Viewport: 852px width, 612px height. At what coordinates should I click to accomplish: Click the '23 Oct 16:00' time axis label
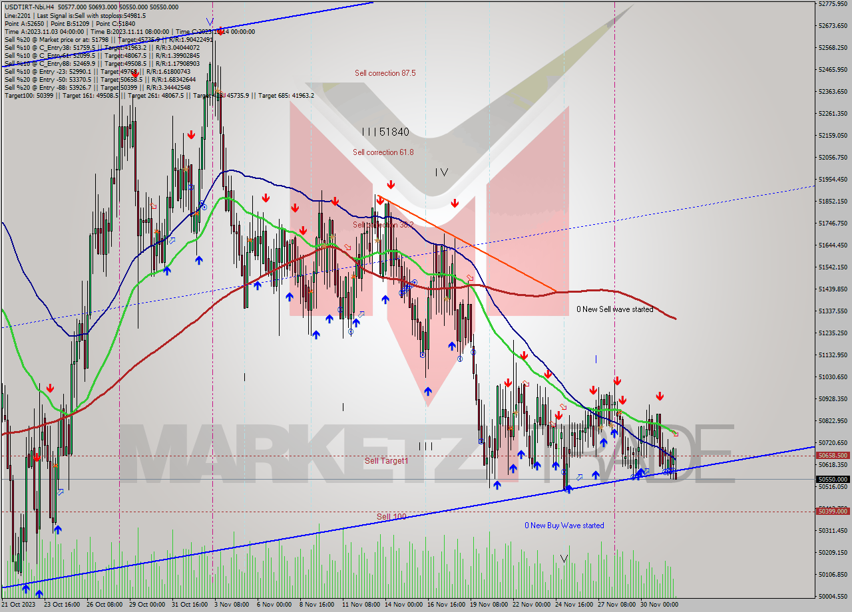click(x=61, y=605)
